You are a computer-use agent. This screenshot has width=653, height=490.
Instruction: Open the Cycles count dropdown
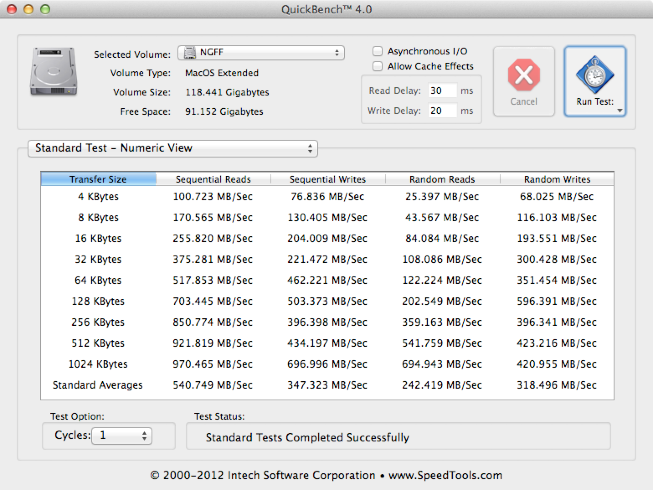click(121, 436)
